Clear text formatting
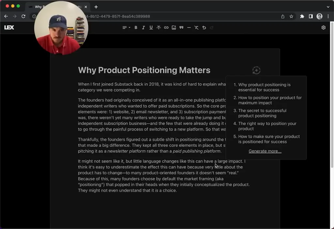 click(x=196, y=28)
